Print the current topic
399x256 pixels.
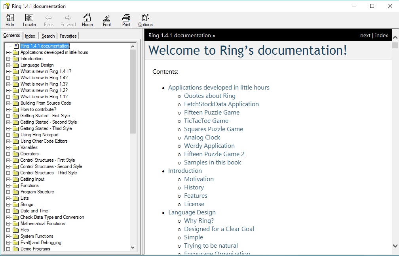126,17
